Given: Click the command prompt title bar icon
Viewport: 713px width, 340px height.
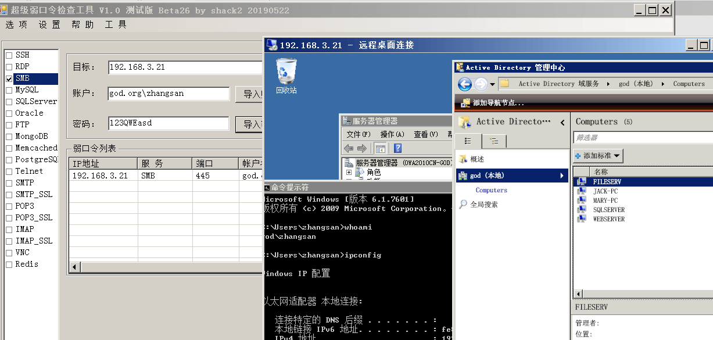Looking at the screenshot, I should tap(267, 187).
